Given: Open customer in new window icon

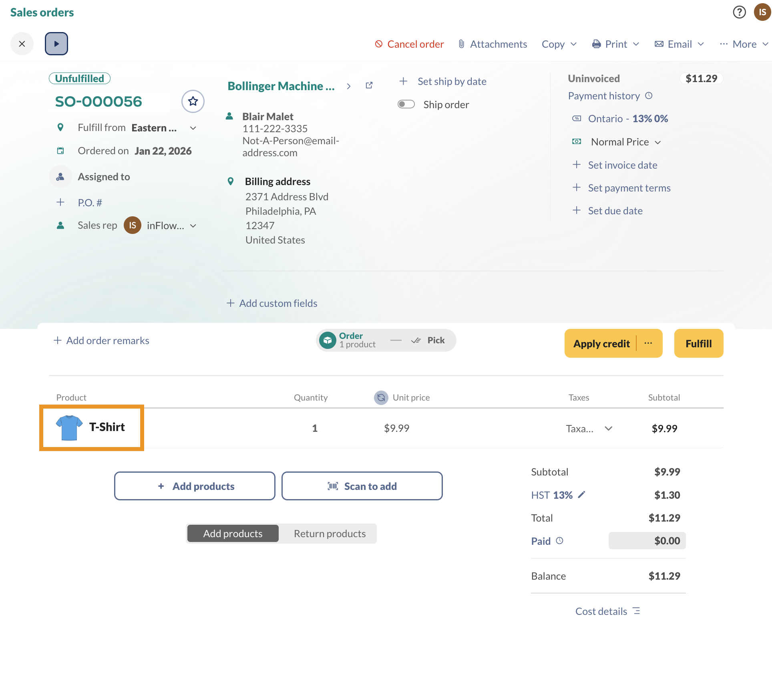Looking at the screenshot, I should (x=369, y=85).
